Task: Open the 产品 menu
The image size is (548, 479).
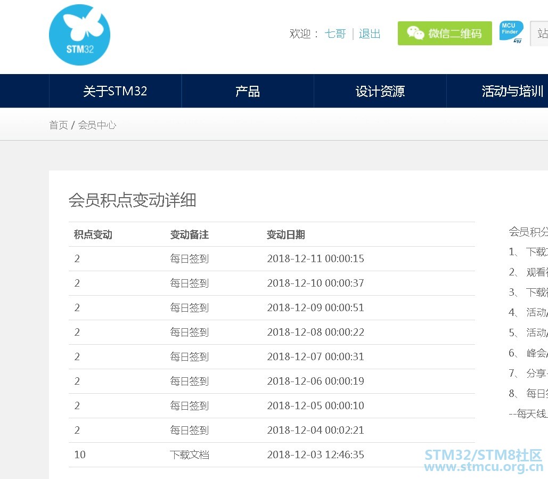Action: tap(248, 91)
